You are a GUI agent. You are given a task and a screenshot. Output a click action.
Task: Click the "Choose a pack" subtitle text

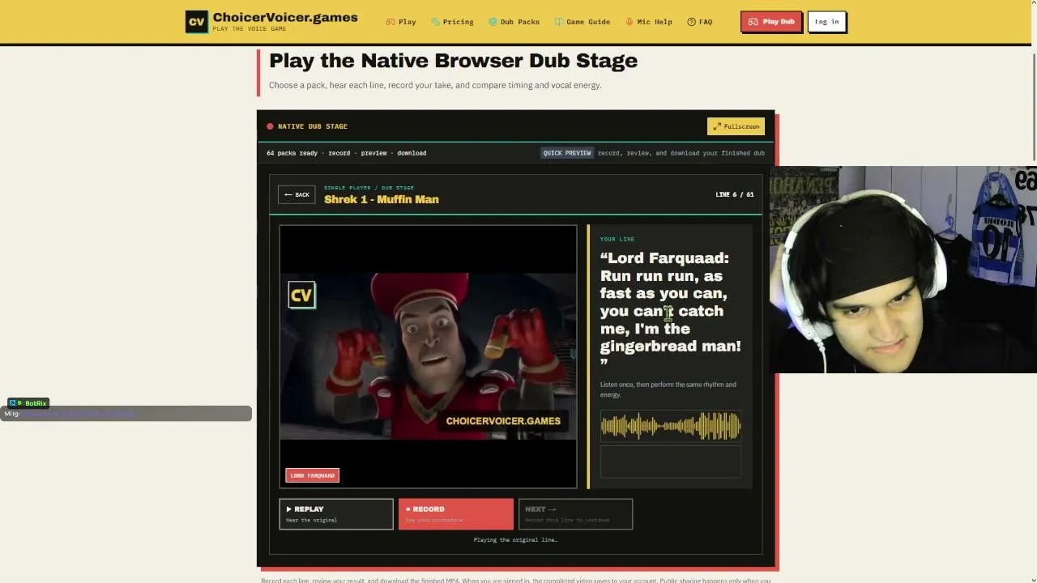pos(435,85)
